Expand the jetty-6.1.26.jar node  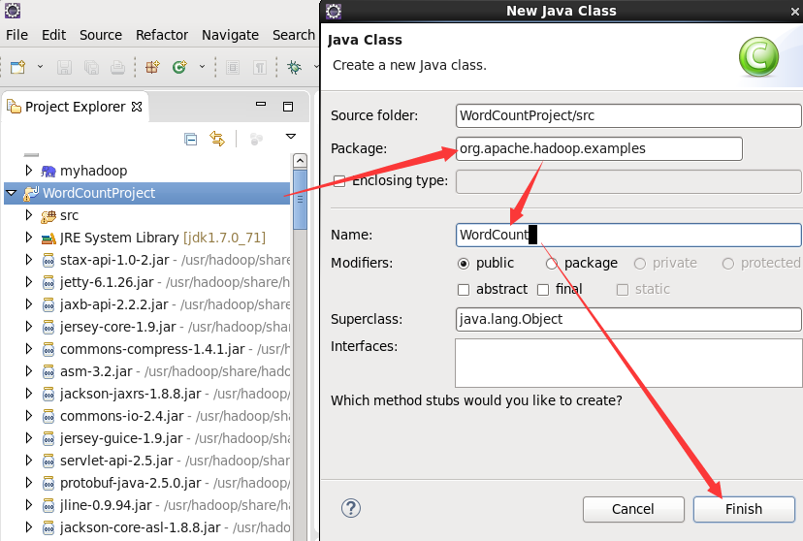click(x=29, y=281)
